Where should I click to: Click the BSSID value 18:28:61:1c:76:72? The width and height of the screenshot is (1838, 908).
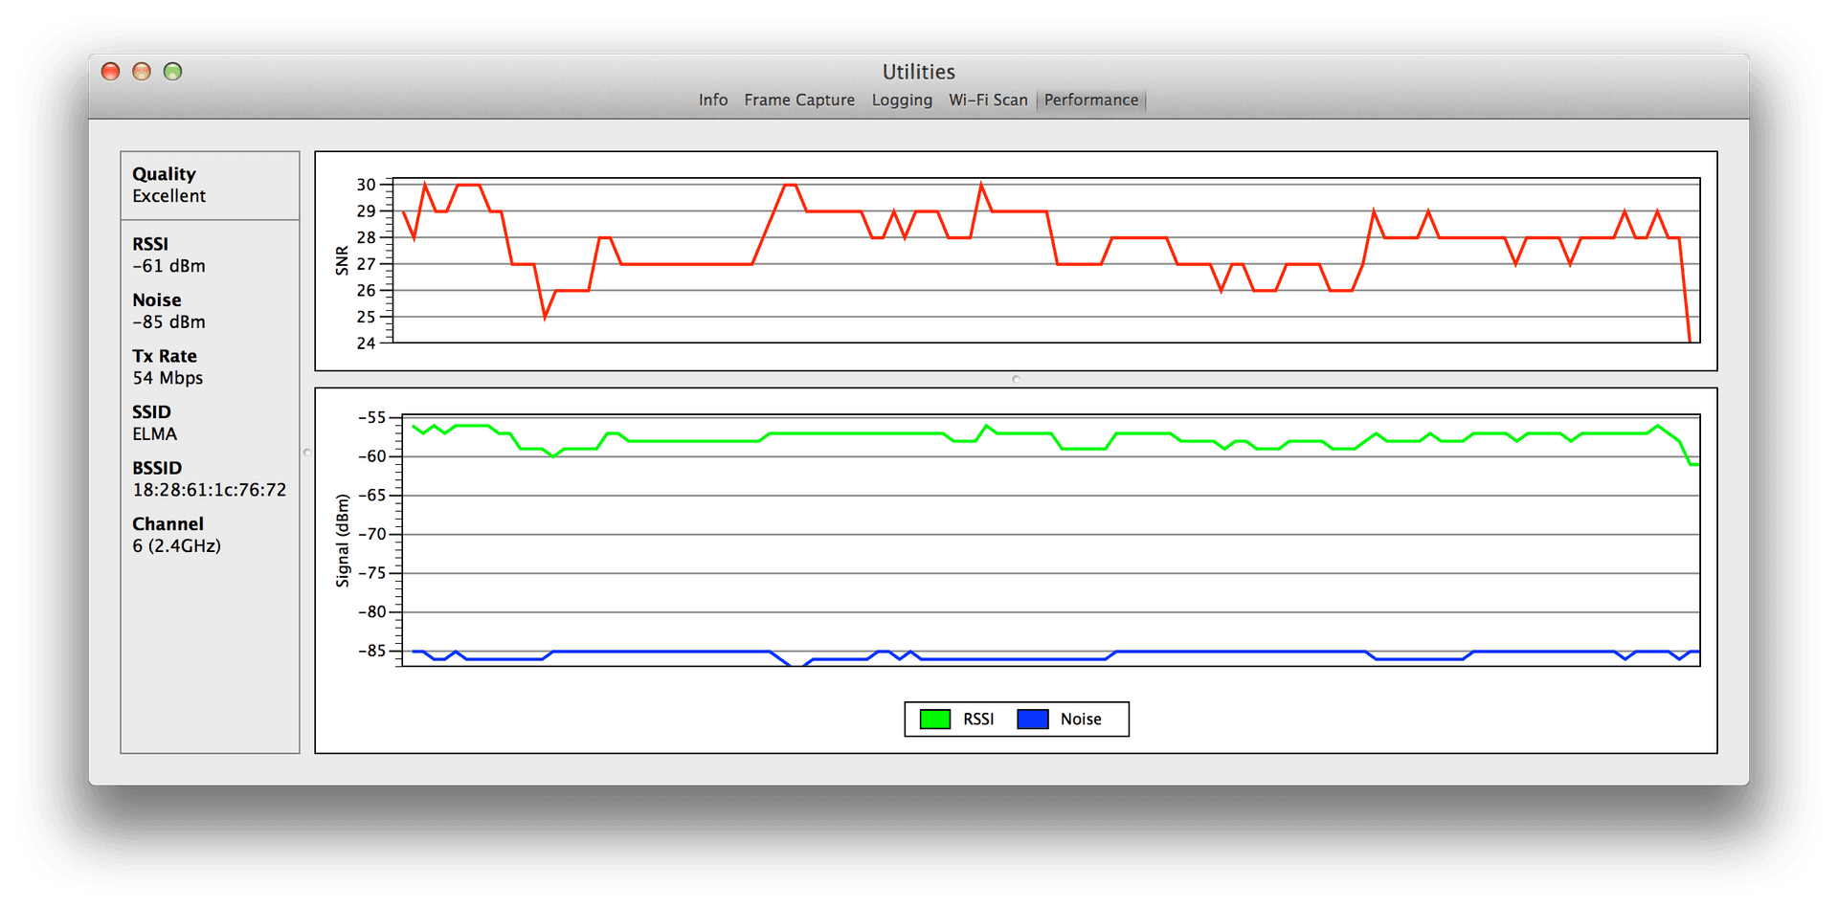pyautogui.click(x=209, y=489)
